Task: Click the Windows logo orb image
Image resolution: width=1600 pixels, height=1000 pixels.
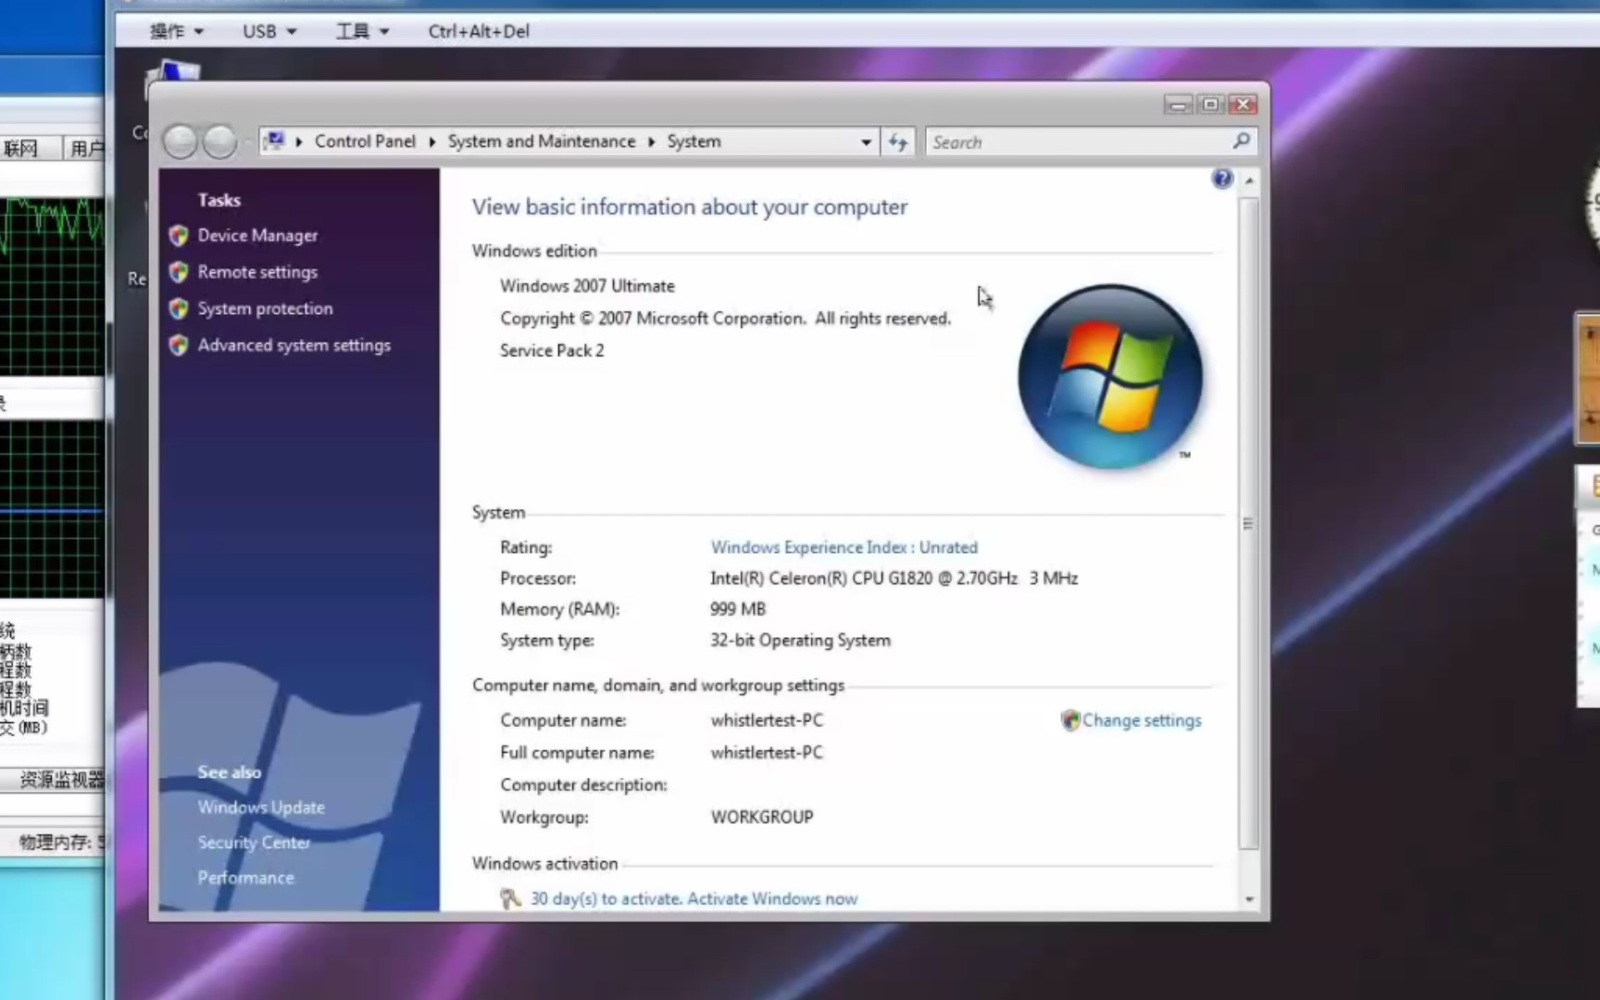Action: 1109,376
